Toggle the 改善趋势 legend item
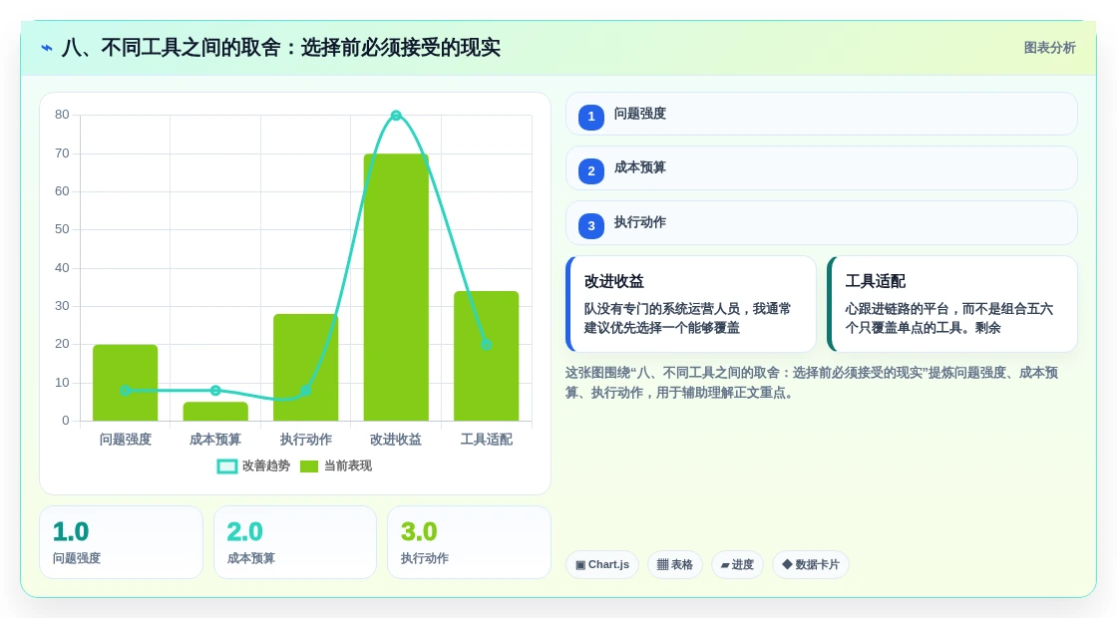 point(253,465)
